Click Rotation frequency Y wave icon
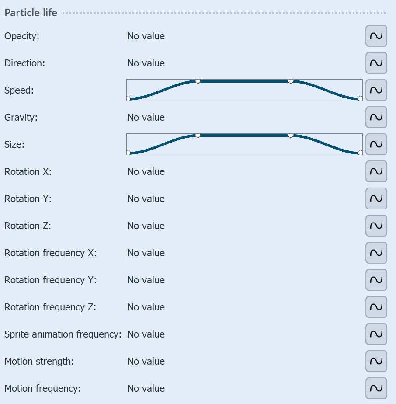The height and width of the screenshot is (404, 396). 376,280
